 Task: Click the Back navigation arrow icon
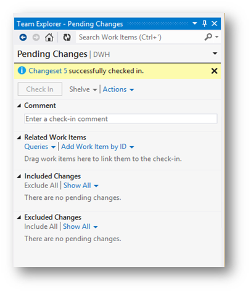coord(23,38)
